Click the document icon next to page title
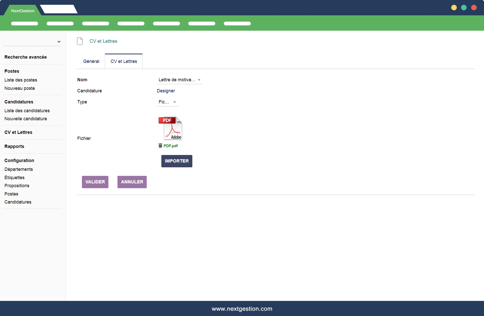The image size is (484, 316). pos(80,41)
